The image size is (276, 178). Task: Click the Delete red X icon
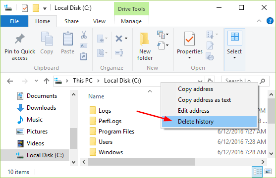119,39
